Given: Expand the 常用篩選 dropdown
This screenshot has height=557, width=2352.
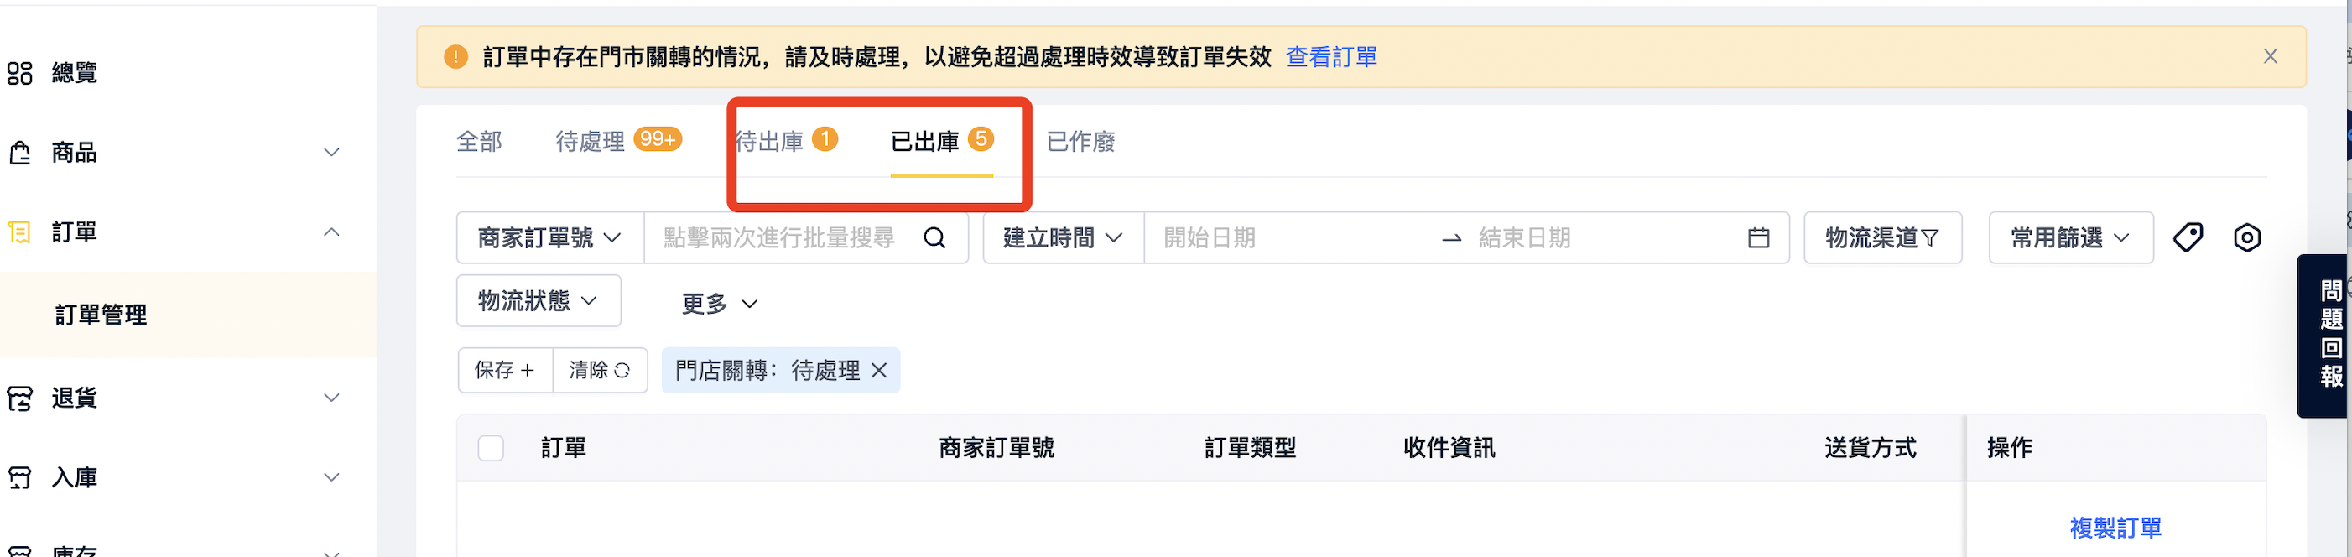Looking at the screenshot, I should pos(2070,238).
